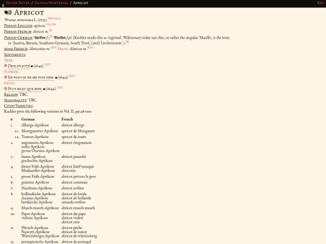Select the 'abricot de breda' entry

click(74, 194)
